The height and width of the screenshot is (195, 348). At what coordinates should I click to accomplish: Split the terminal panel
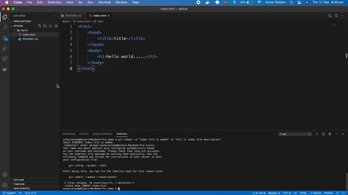click(x=324, y=134)
